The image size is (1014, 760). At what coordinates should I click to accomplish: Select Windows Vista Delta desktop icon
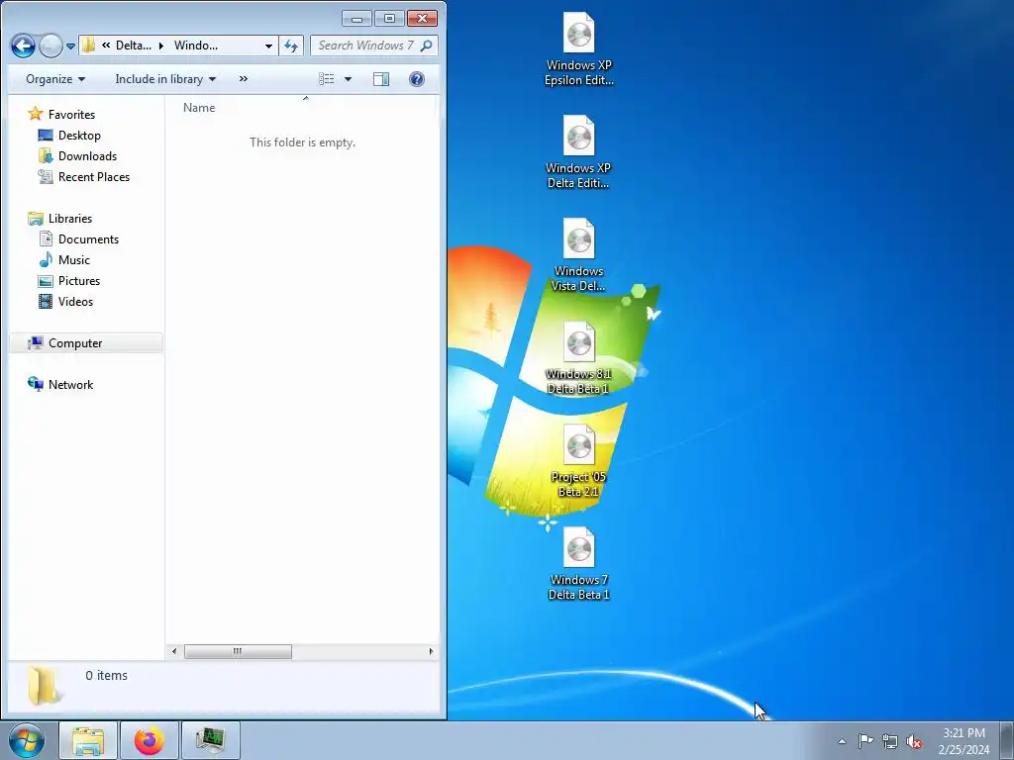(578, 255)
